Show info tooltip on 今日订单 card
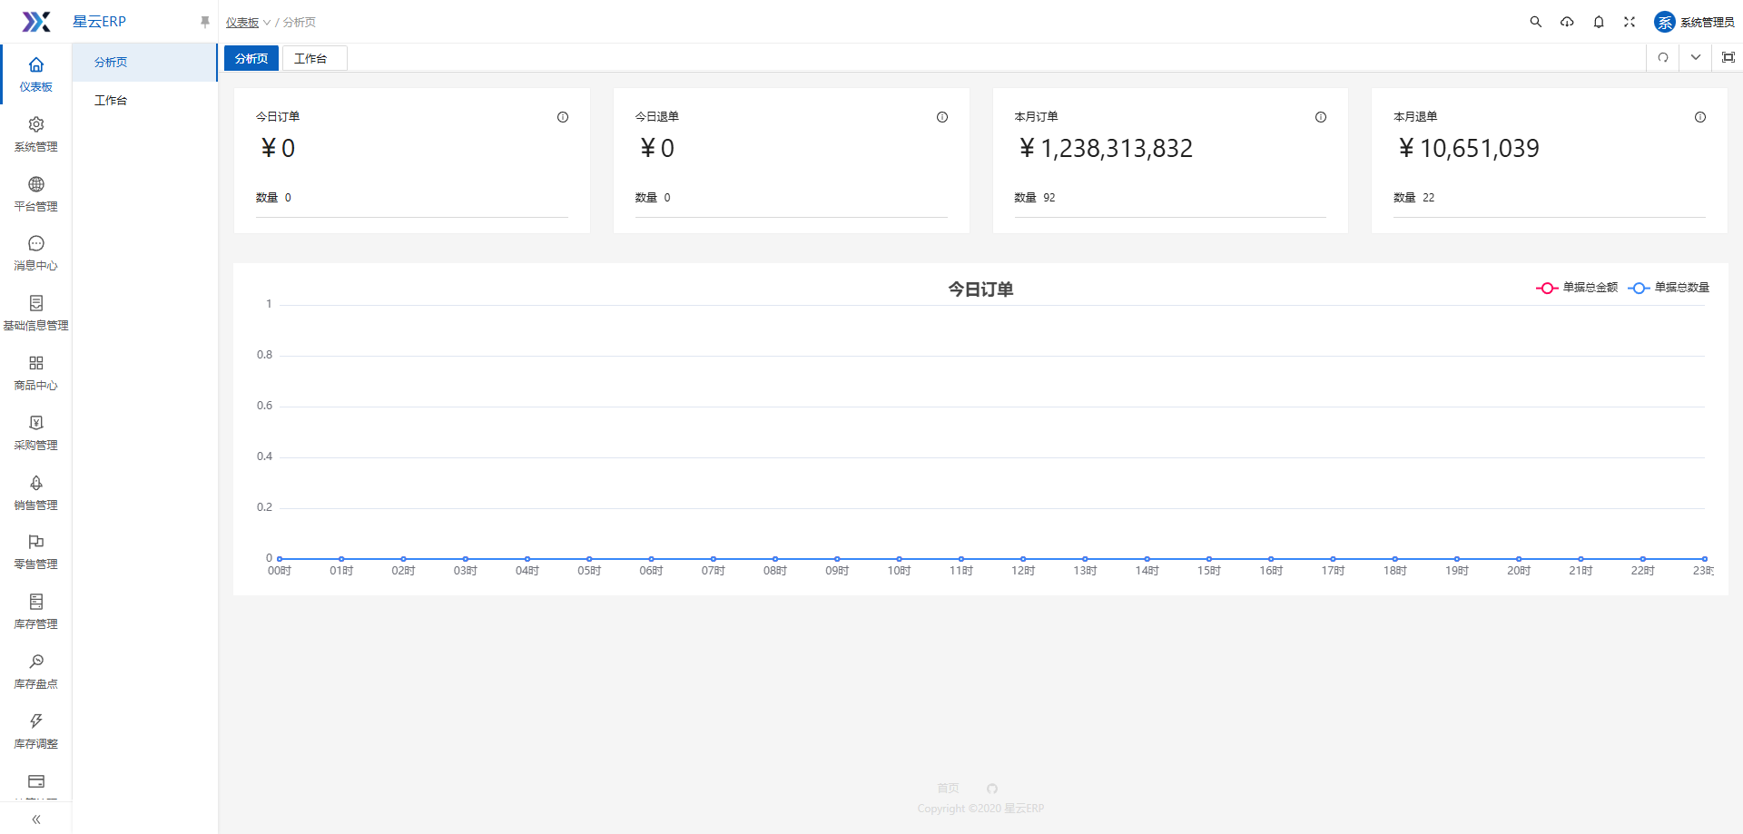The width and height of the screenshot is (1743, 834). (x=563, y=117)
